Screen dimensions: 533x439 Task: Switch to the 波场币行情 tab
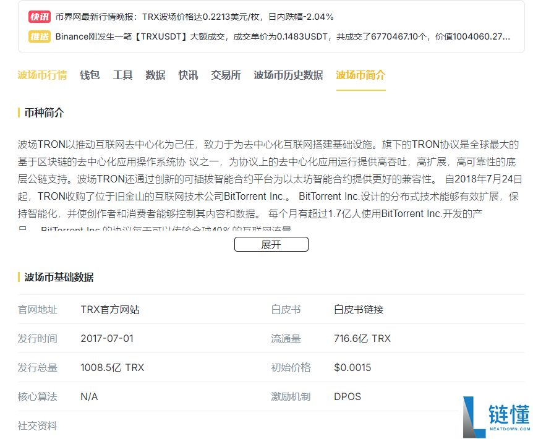43,75
